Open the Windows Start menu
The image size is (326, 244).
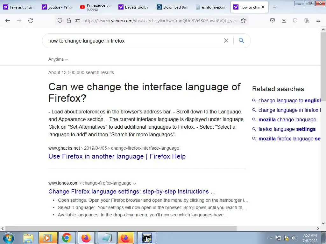tap(8, 238)
